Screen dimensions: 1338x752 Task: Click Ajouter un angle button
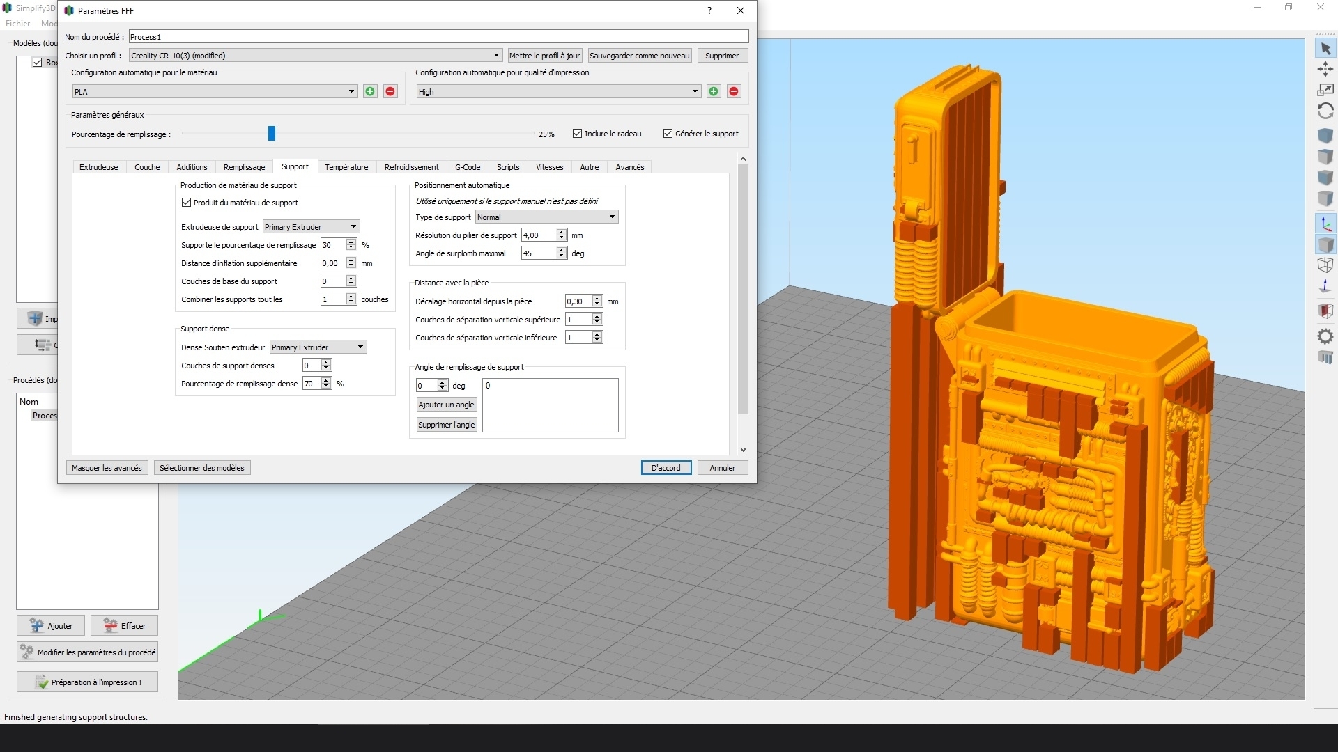[446, 405]
